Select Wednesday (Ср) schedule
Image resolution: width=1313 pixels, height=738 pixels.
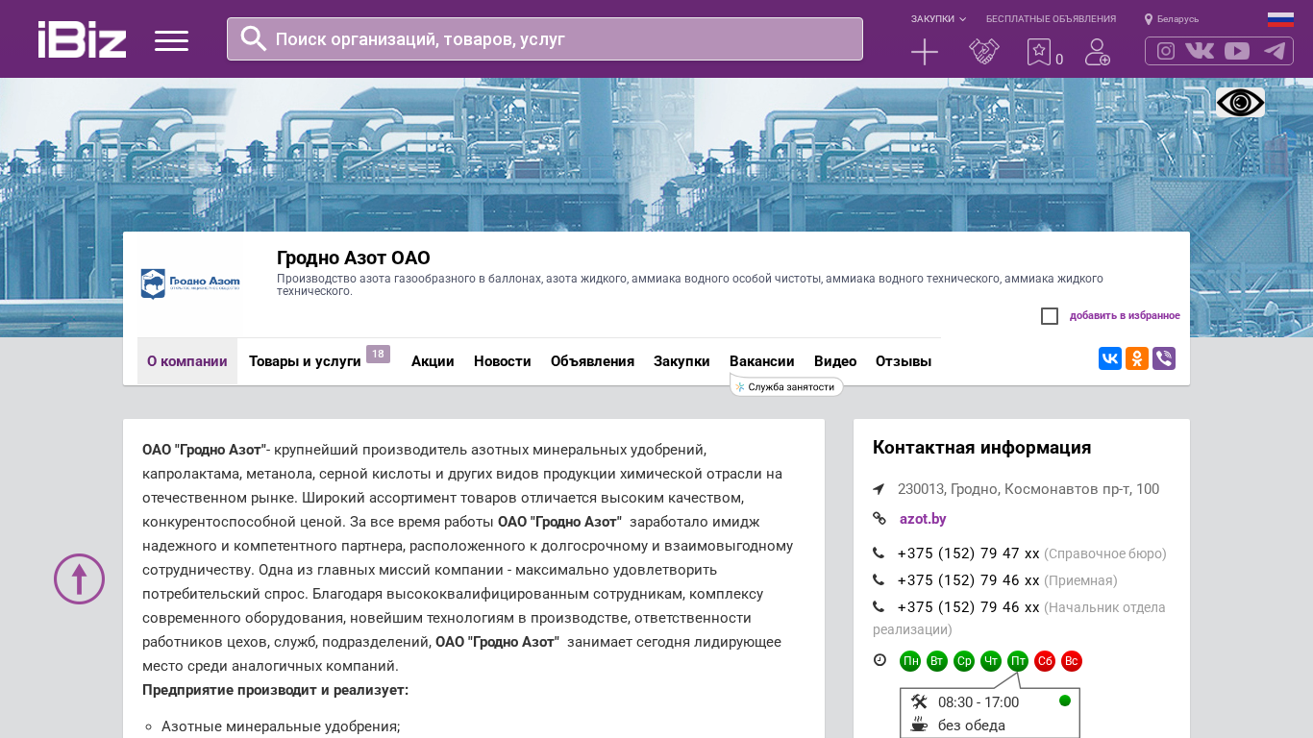click(964, 661)
